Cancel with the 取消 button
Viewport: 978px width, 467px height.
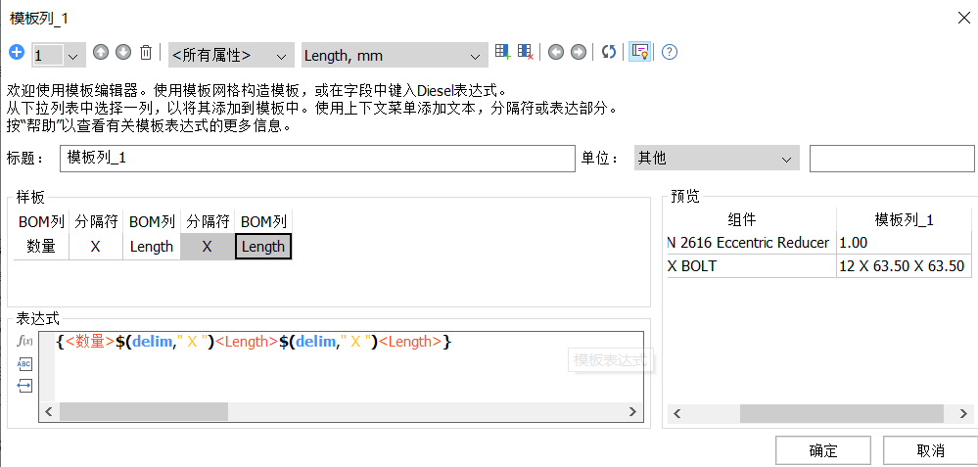[931, 450]
